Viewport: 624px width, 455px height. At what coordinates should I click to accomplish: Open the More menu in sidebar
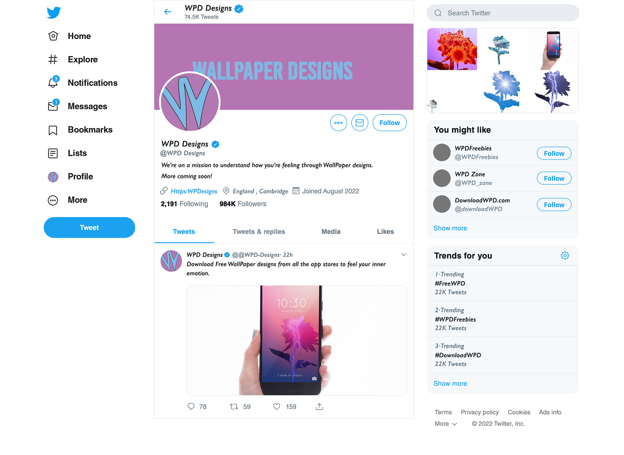[x=77, y=200]
